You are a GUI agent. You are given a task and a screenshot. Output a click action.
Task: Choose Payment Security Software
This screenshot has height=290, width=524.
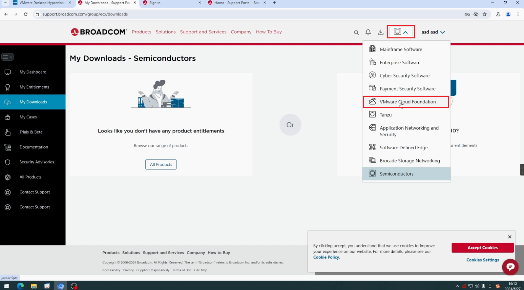tap(406, 89)
